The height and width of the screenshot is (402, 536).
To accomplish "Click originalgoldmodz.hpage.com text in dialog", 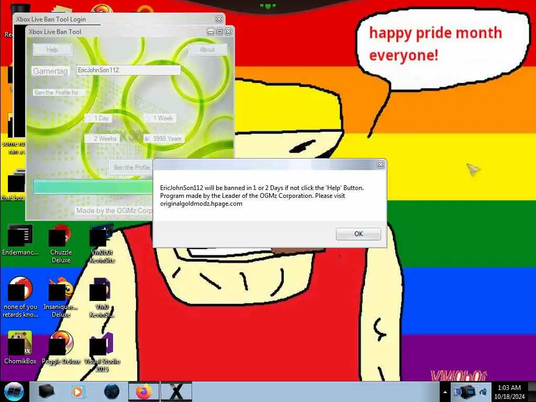I will (x=201, y=204).
